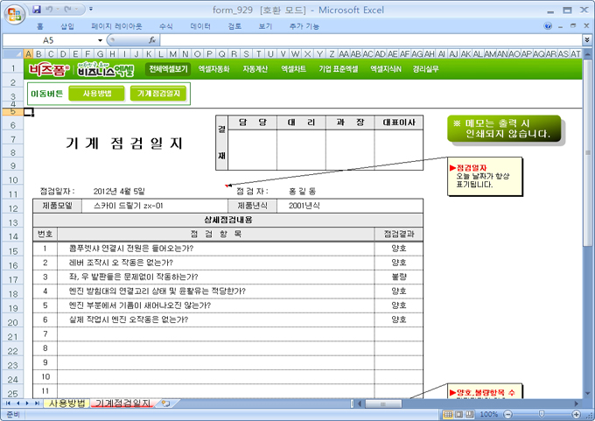Click the green memo print notice box

tap(504, 129)
